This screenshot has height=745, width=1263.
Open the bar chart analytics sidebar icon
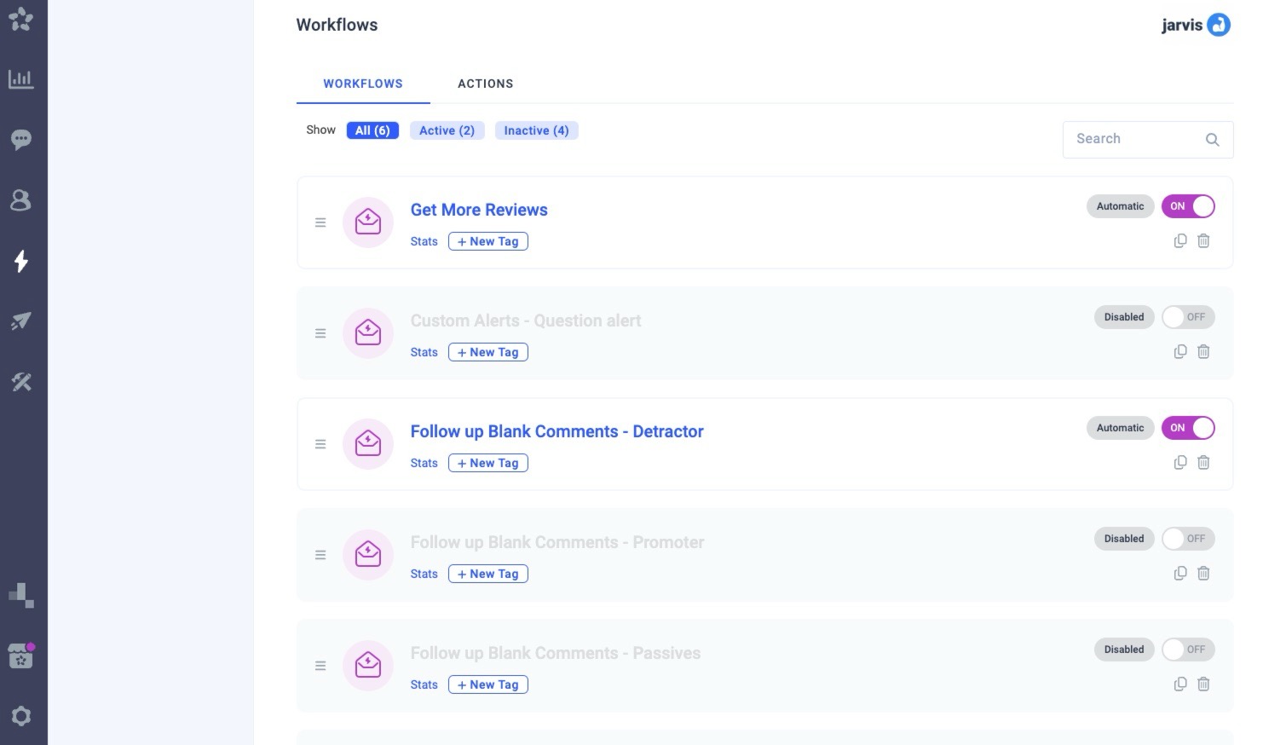coord(21,79)
